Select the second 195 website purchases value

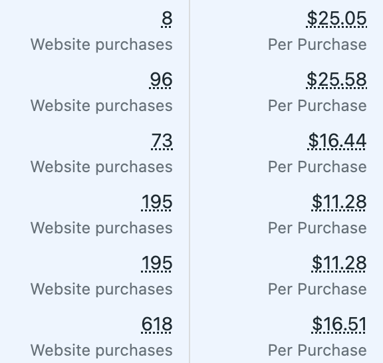[x=157, y=263]
